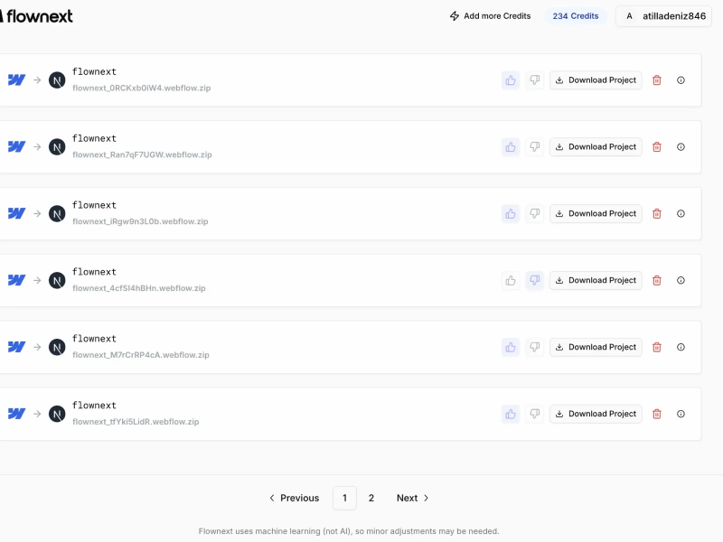Remove flownext_tfYki5LidR.webflow.zip via trash icon

[657, 415]
